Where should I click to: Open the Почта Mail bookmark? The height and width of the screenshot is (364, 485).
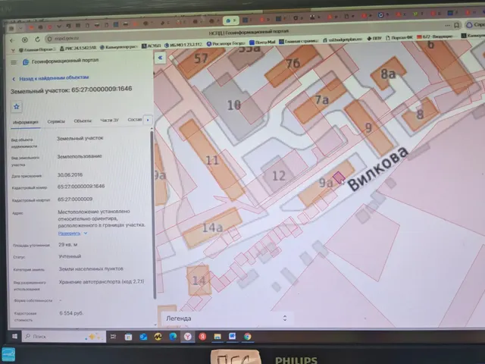pyautogui.click(x=262, y=42)
